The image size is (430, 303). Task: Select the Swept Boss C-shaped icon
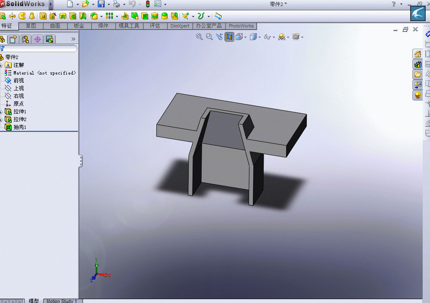point(22,16)
